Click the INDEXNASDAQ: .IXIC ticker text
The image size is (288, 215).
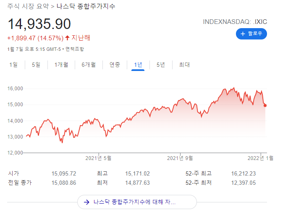(235, 22)
